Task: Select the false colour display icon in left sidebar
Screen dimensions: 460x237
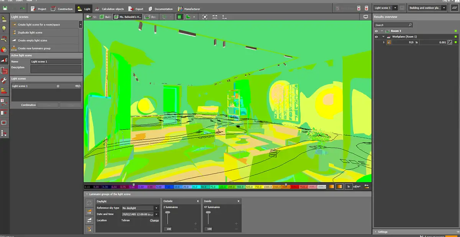Action: pyautogui.click(x=4, y=49)
